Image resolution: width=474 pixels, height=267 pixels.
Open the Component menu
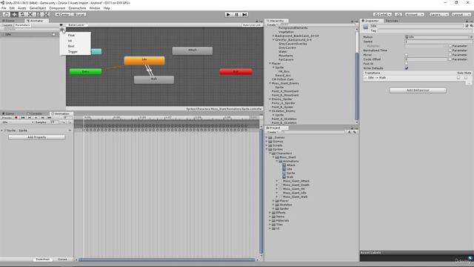pos(57,8)
